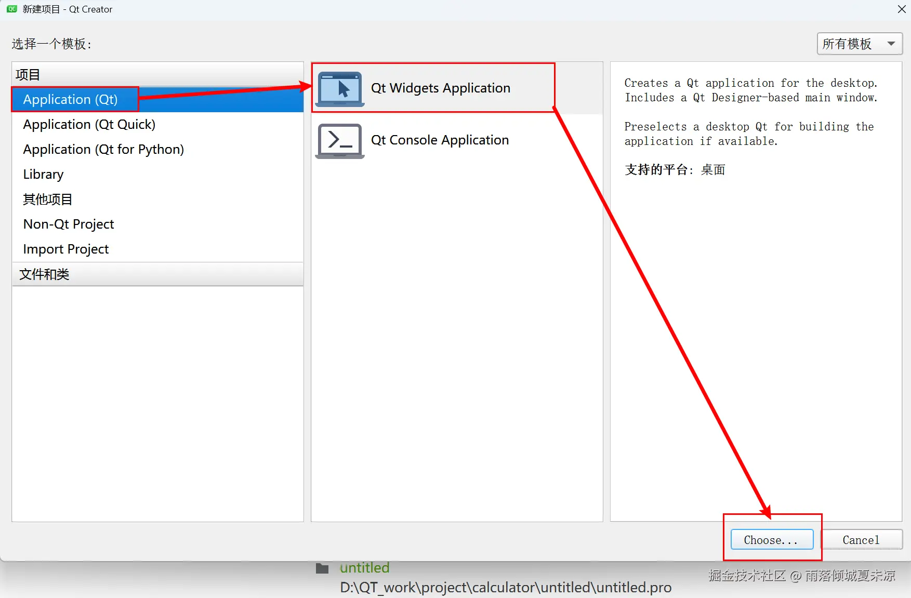The height and width of the screenshot is (598, 911).
Task: Click the Qt Console Application label
Action: [440, 140]
